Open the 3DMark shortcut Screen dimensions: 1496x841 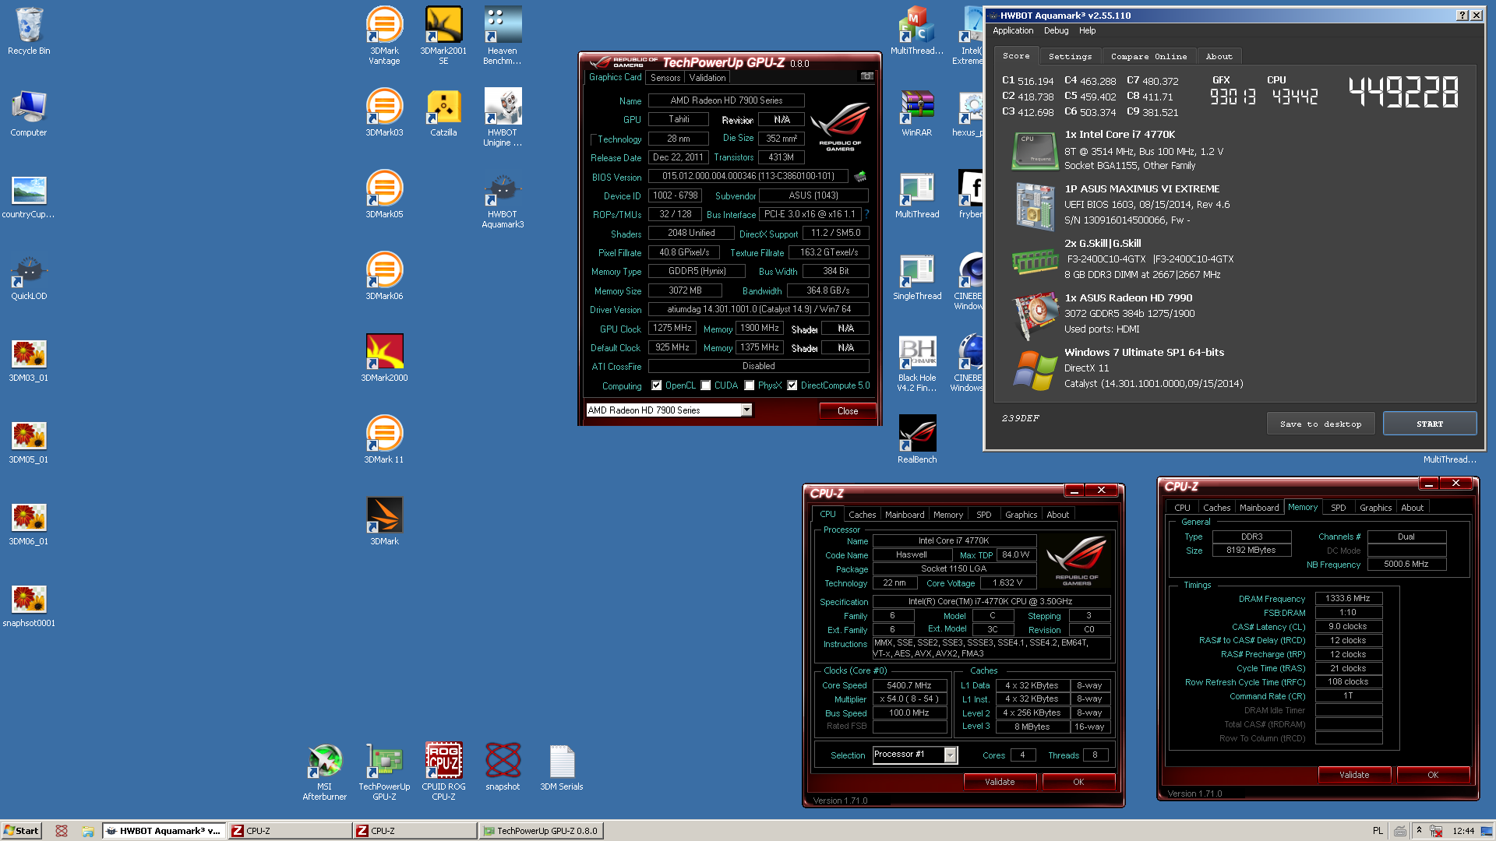pos(384,523)
